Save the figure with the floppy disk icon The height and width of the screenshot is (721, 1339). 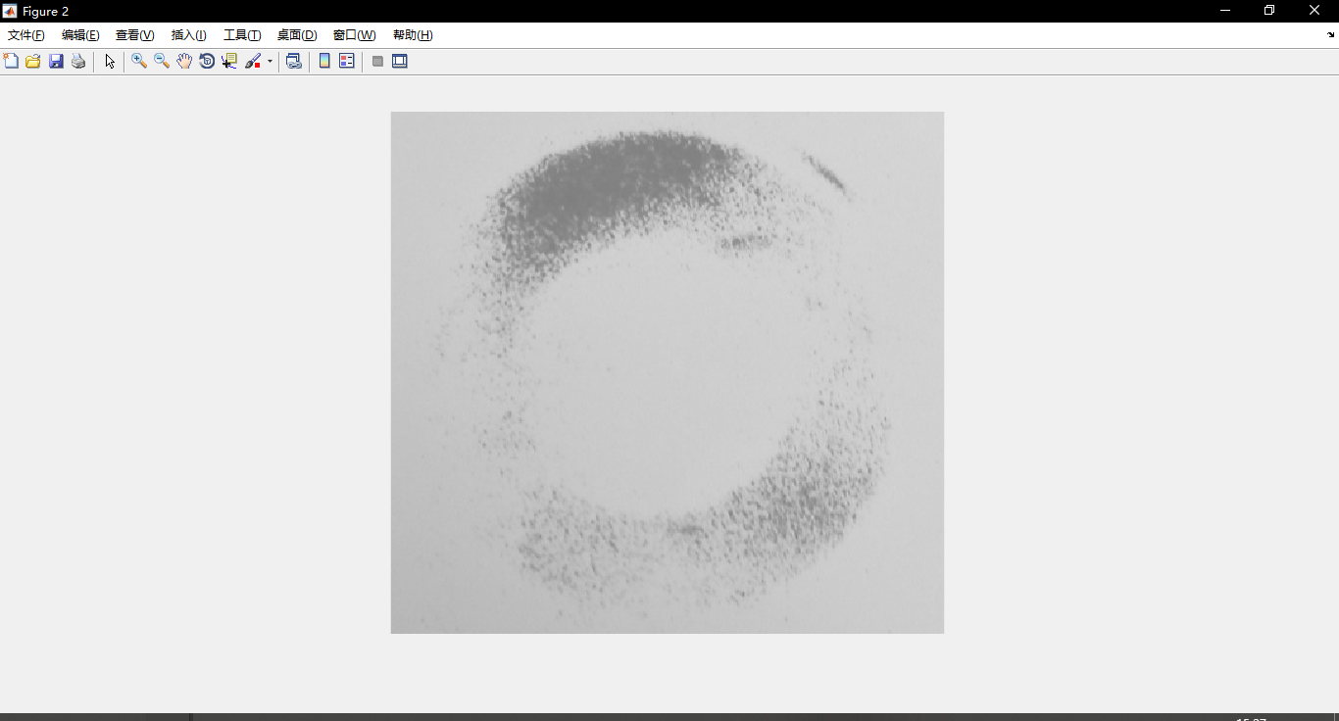tap(56, 61)
